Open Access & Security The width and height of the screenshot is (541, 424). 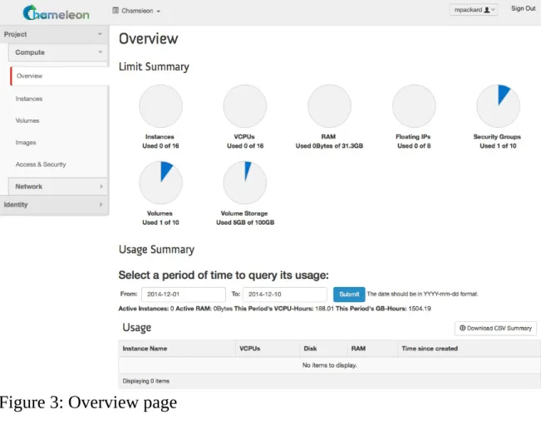(41, 164)
